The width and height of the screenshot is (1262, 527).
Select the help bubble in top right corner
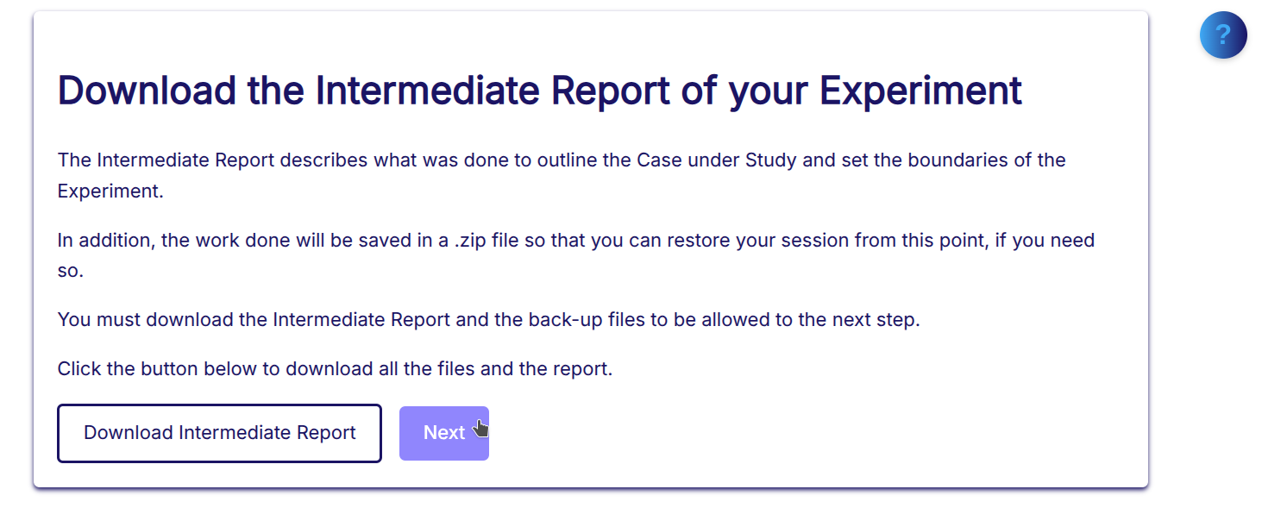click(x=1223, y=35)
